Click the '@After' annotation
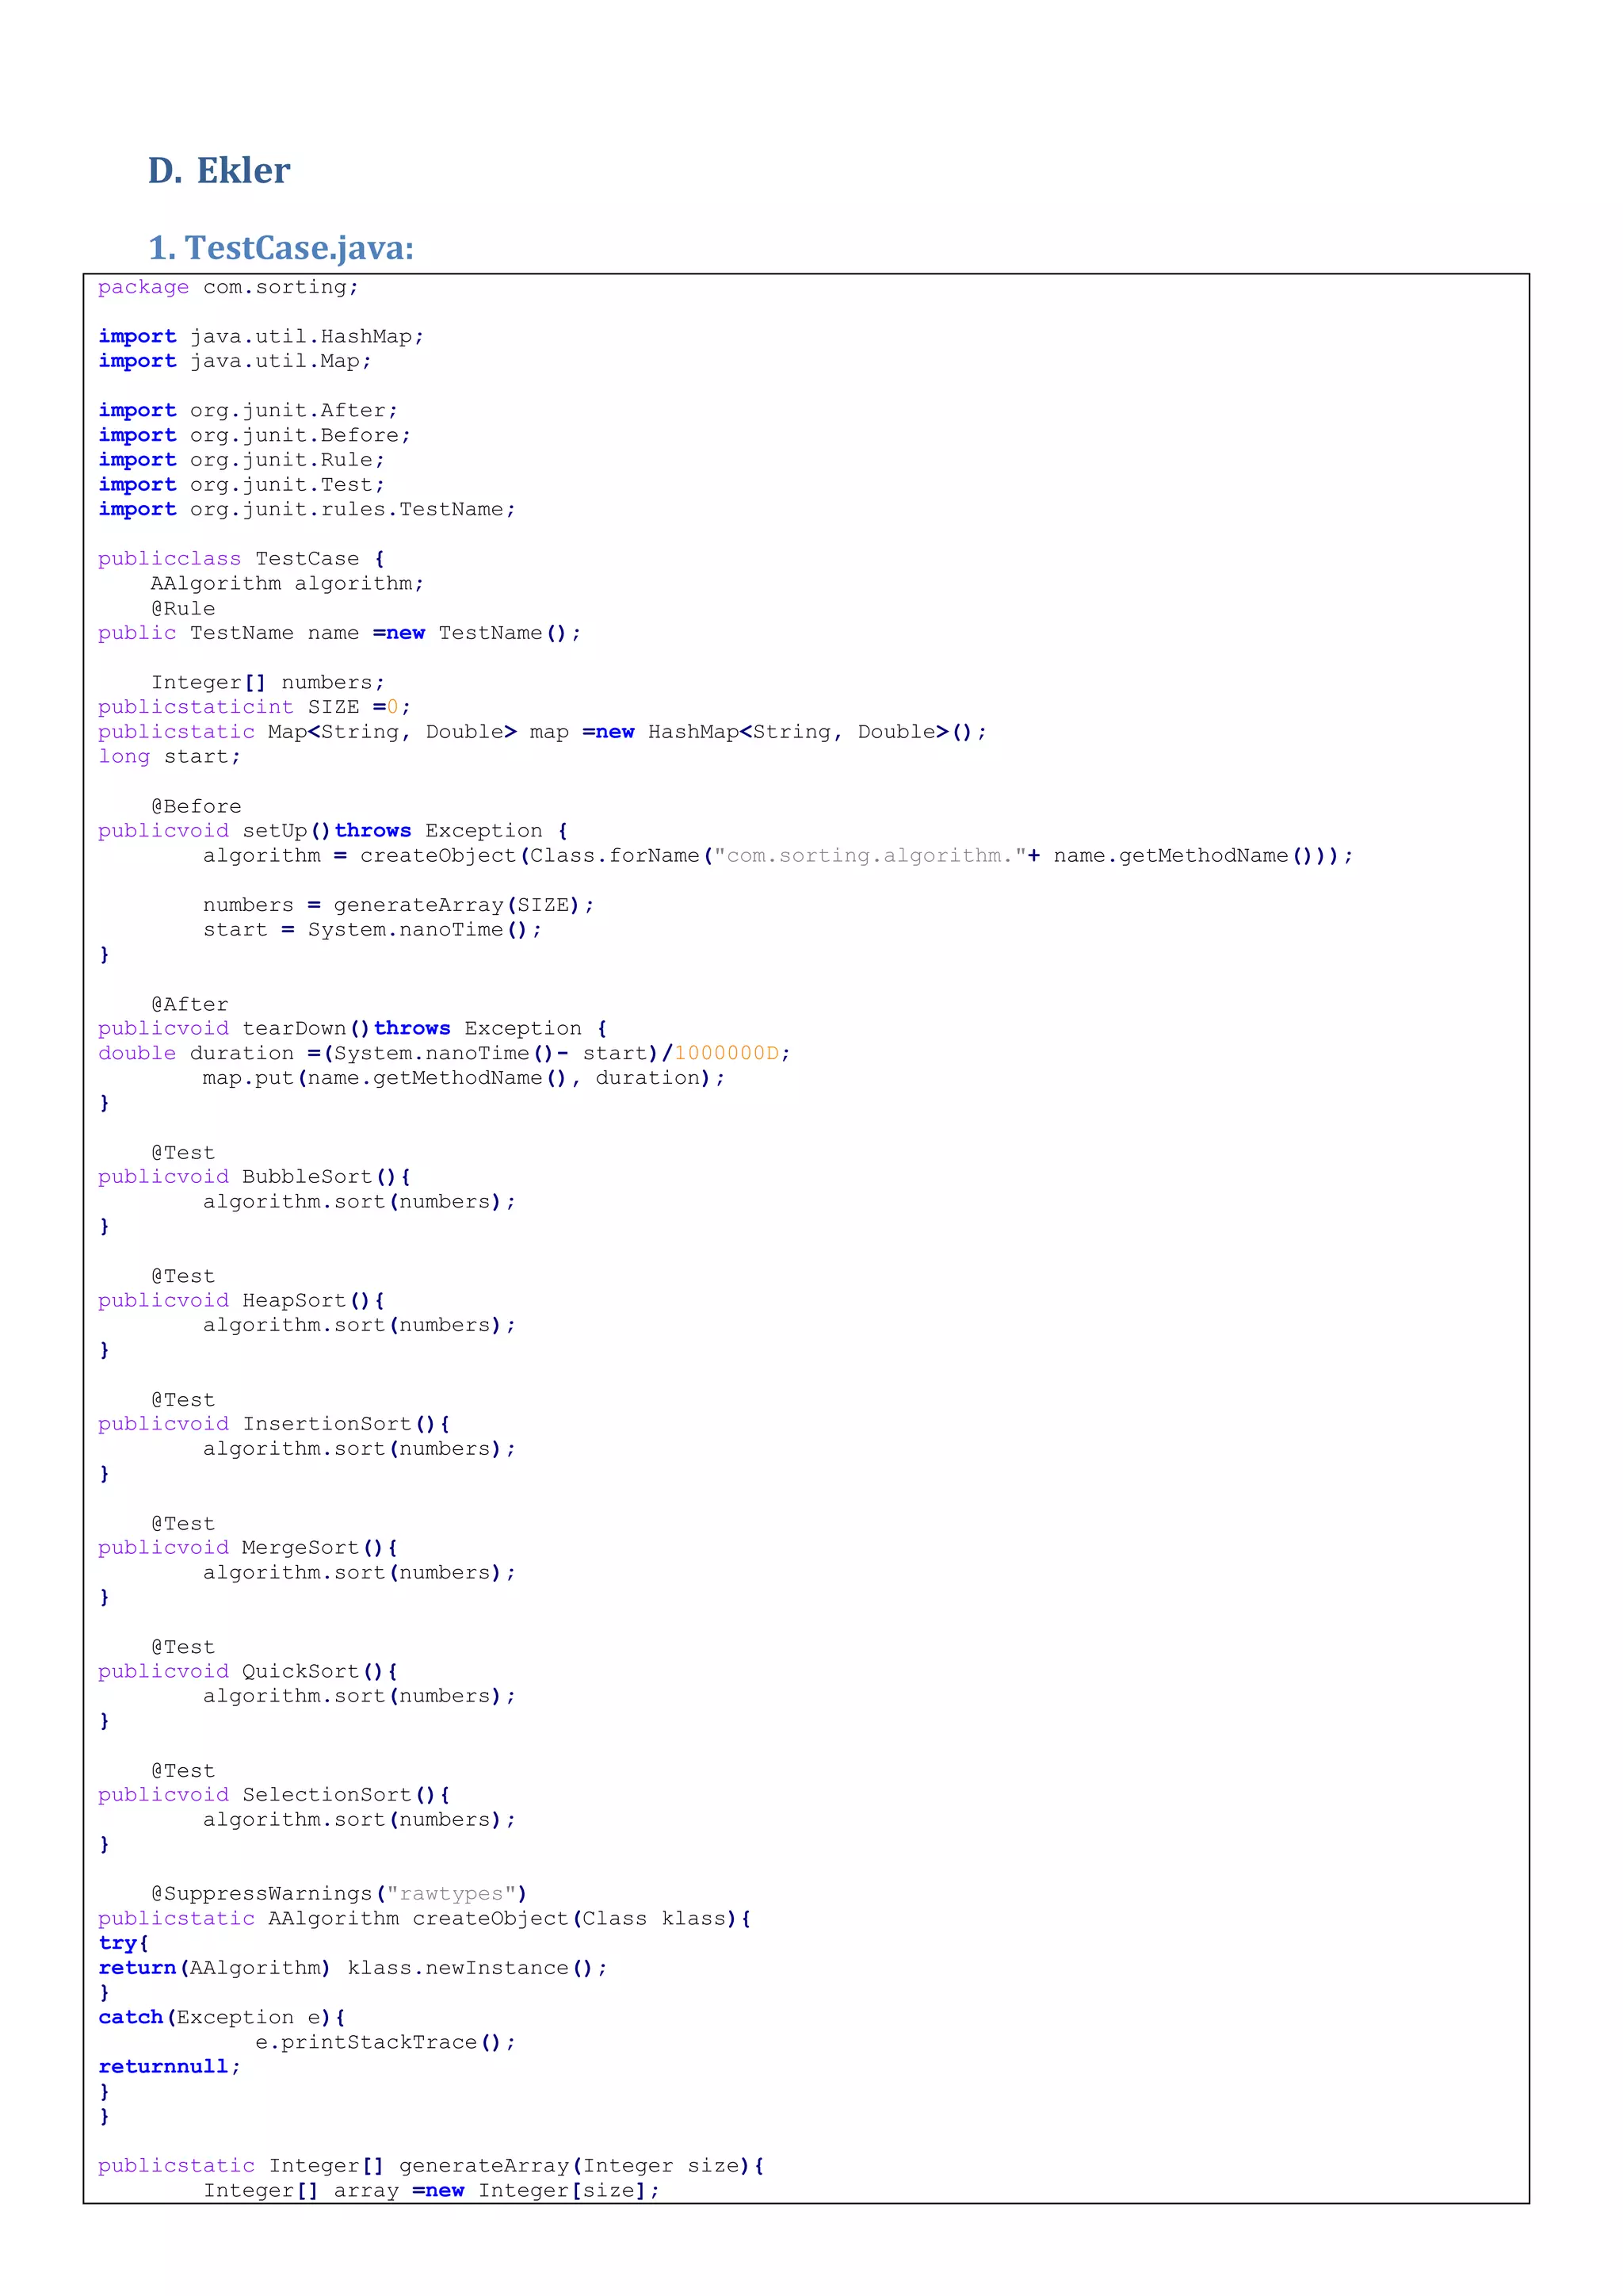This screenshot has height=2296, width=1623. (190, 1004)
